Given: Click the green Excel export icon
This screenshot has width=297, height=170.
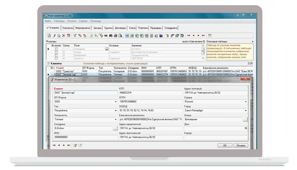Looking at the screenshot, I should click(x=132, y=35).
